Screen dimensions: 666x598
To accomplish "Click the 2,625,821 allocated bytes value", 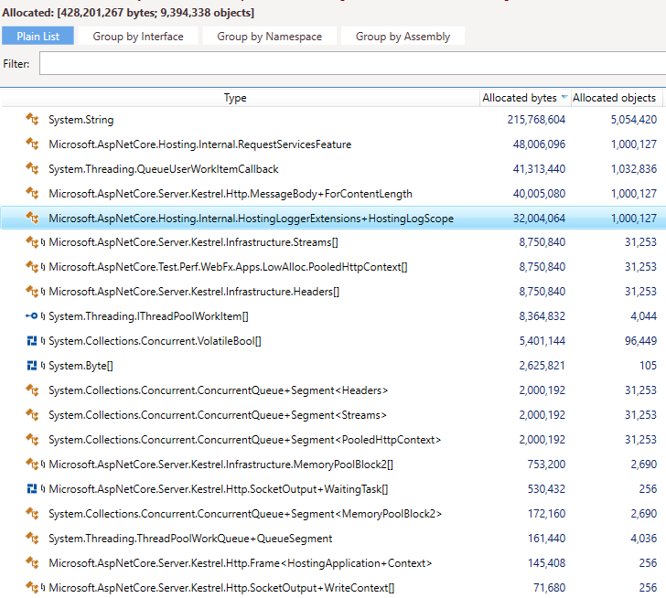I will [542, 365].
